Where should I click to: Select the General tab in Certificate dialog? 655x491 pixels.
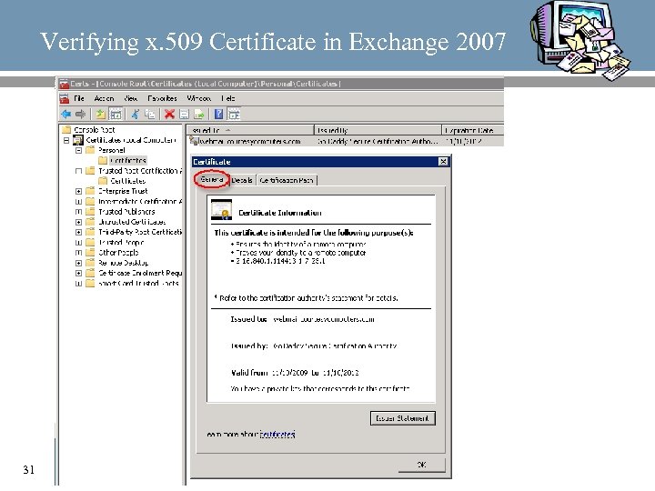pos(212,179)
